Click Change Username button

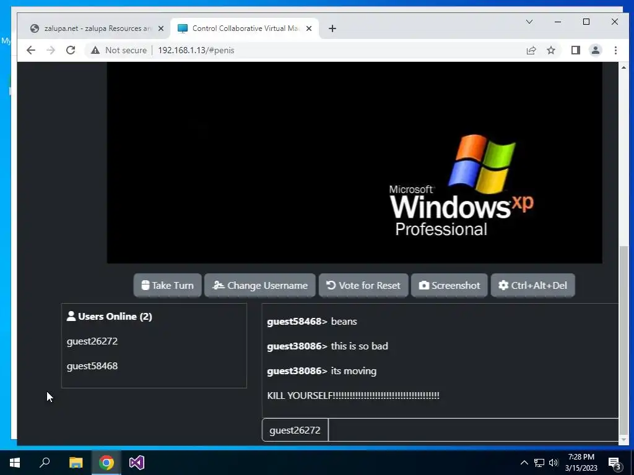click(260, 285)
